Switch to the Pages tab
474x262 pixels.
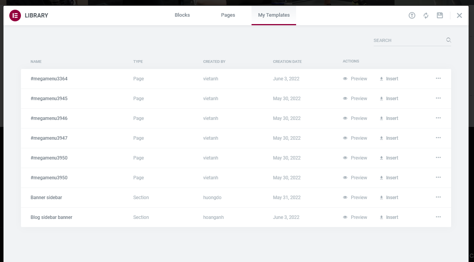(x=228, y=15)
